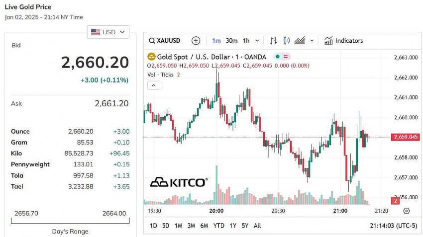Select the 5D date range tab

coord(166,226)
